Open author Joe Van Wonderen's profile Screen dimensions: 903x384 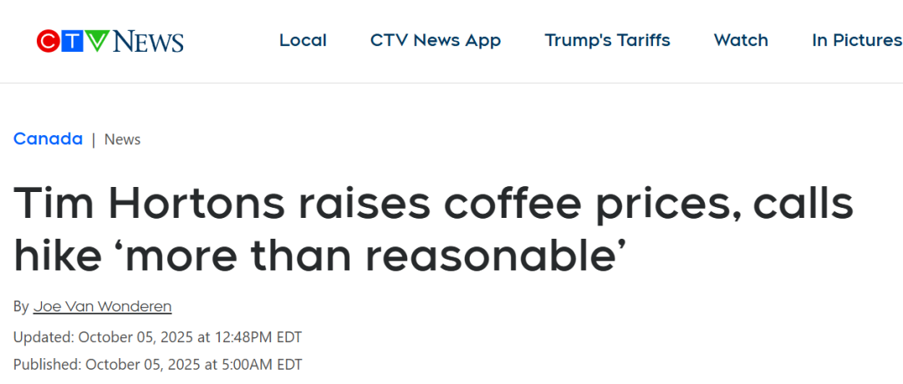[102, 306]
